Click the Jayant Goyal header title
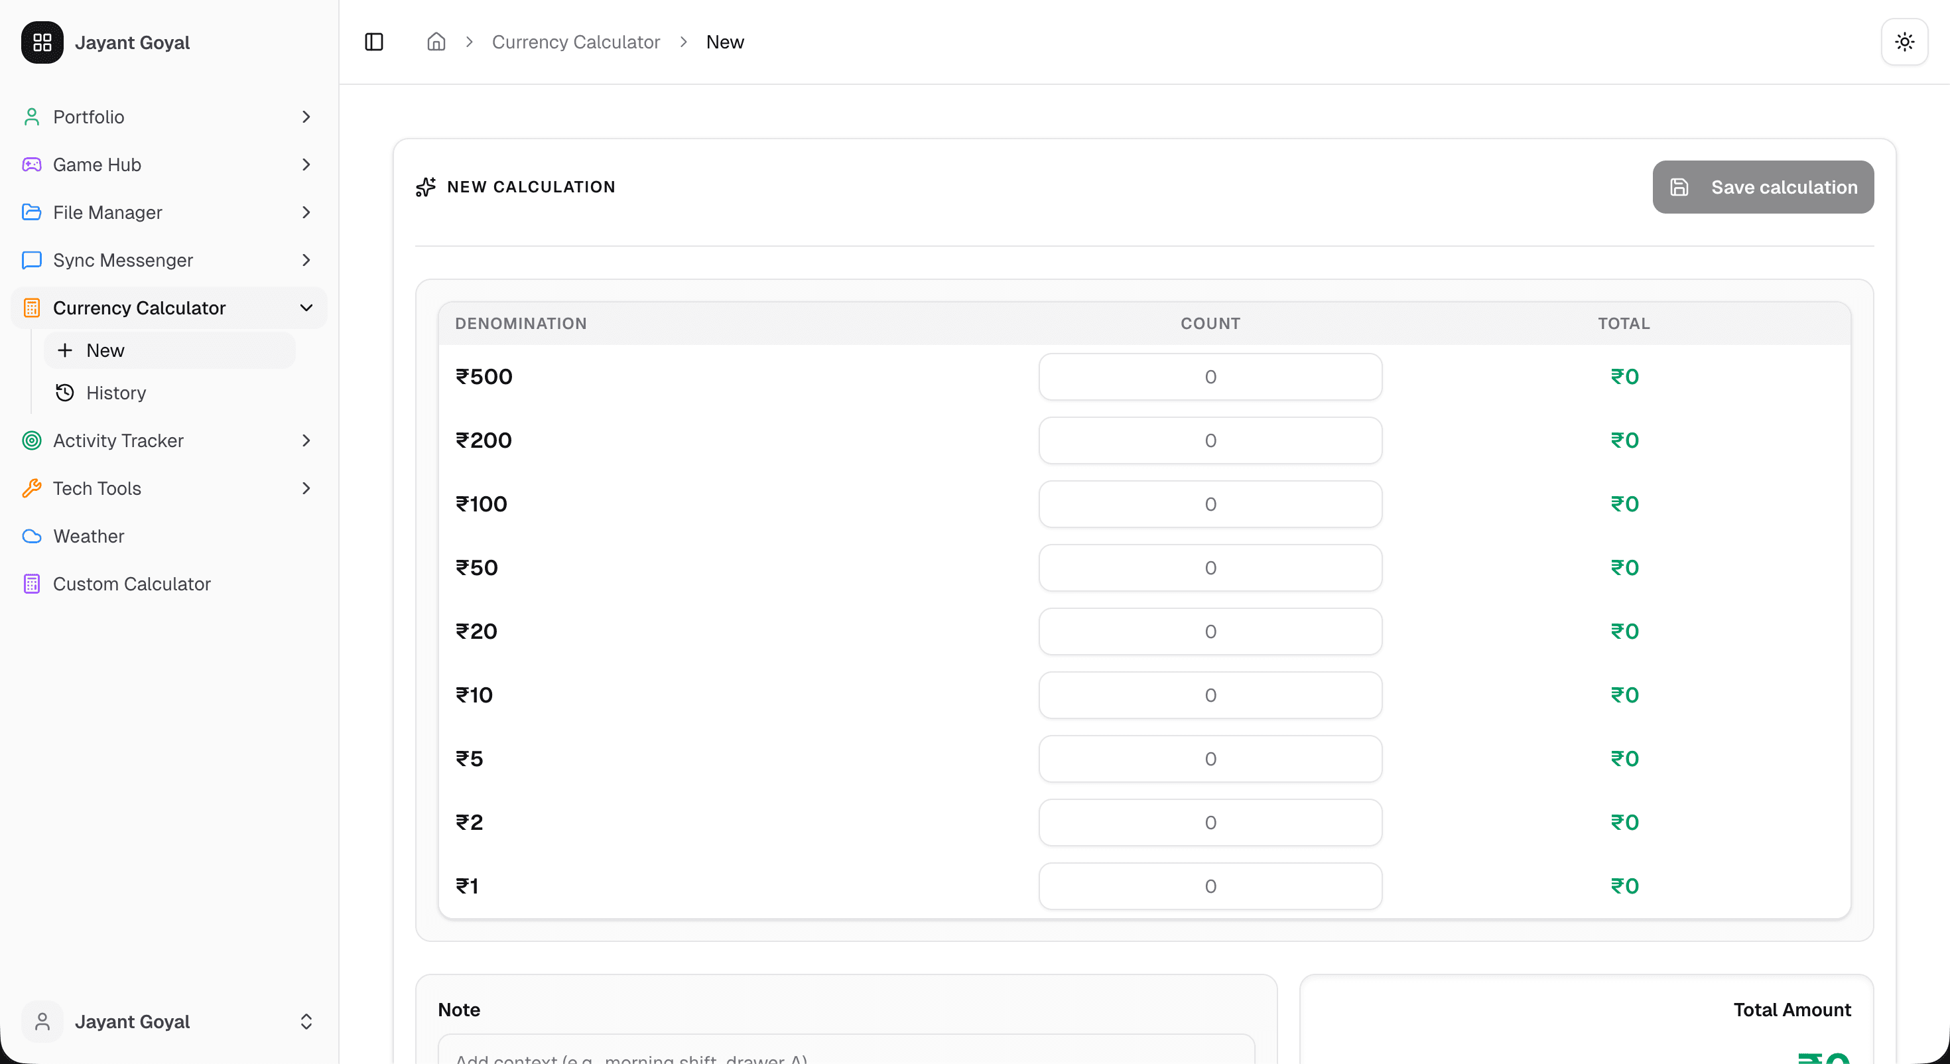1950x1064 pixels. click(x=133, y=42)
